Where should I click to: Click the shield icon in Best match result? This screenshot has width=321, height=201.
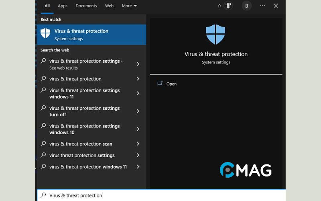[46, 34]
